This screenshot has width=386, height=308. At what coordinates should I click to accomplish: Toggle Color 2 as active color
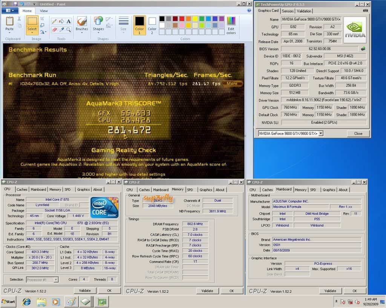pos(152,25)
